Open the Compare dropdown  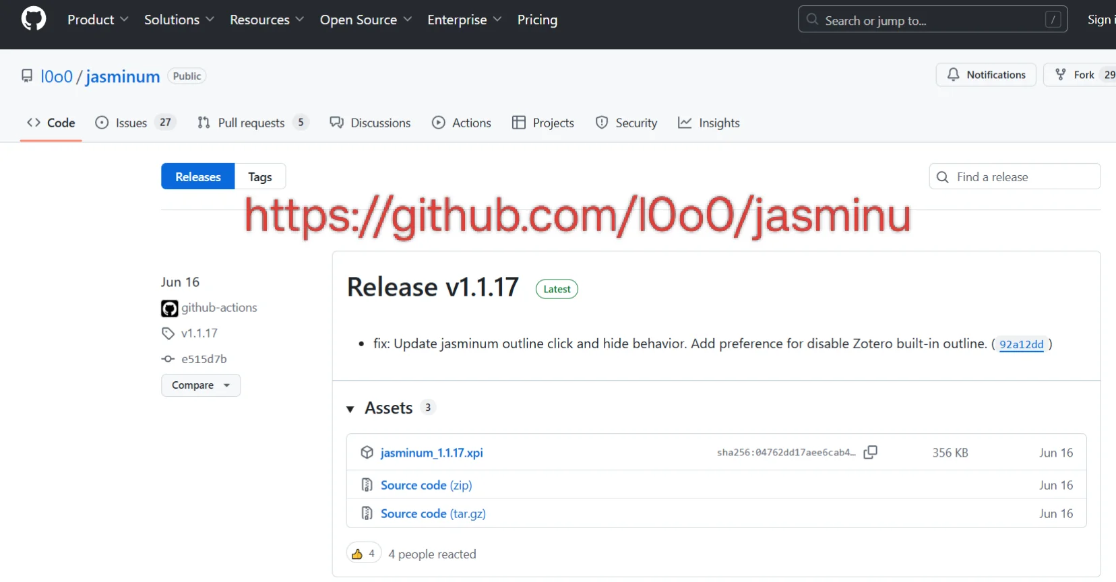[x=201, y=385]
